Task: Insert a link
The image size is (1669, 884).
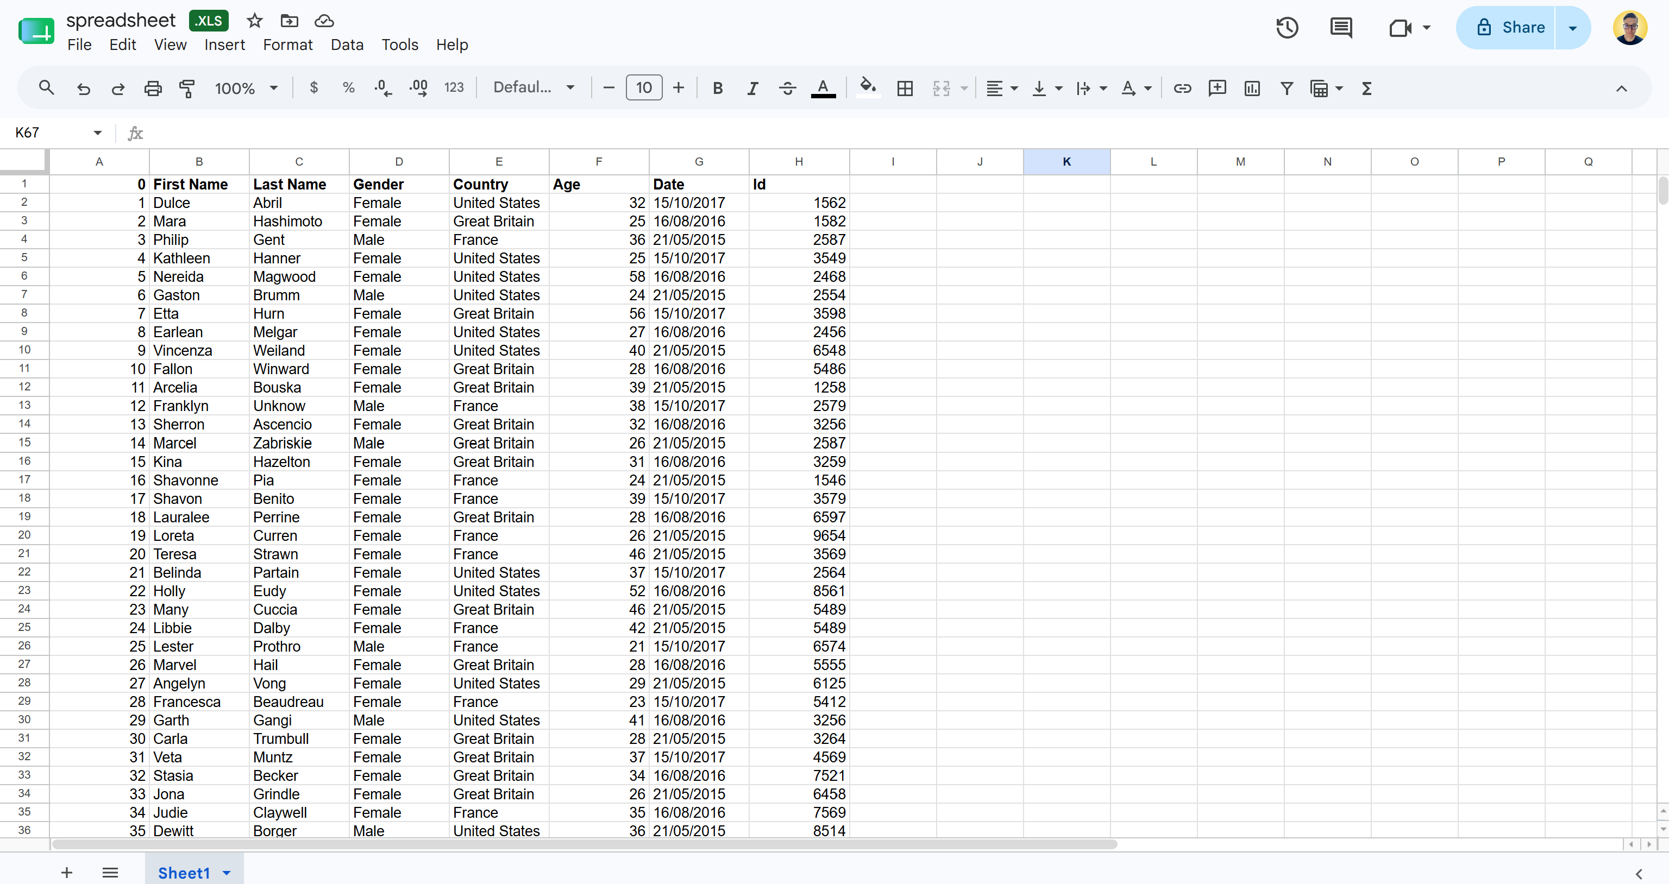Action: (x=1182, y=88)
